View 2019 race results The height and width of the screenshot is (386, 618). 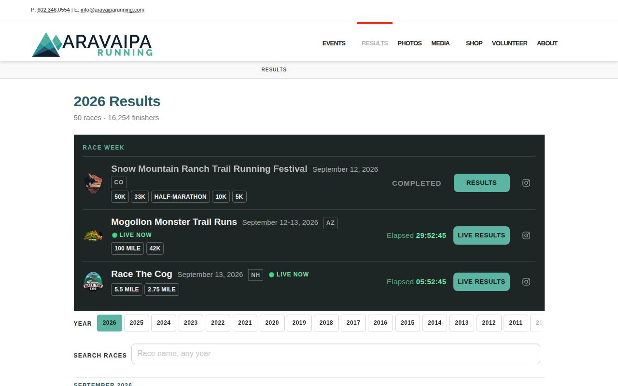click(299, 323)
